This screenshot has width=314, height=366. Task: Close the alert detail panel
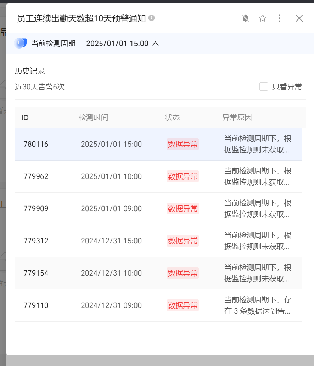pos(299,18)
